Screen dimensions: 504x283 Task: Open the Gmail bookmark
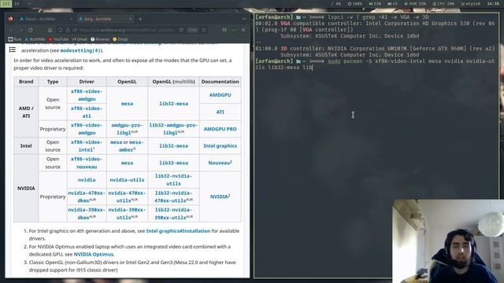coord(80,39)
